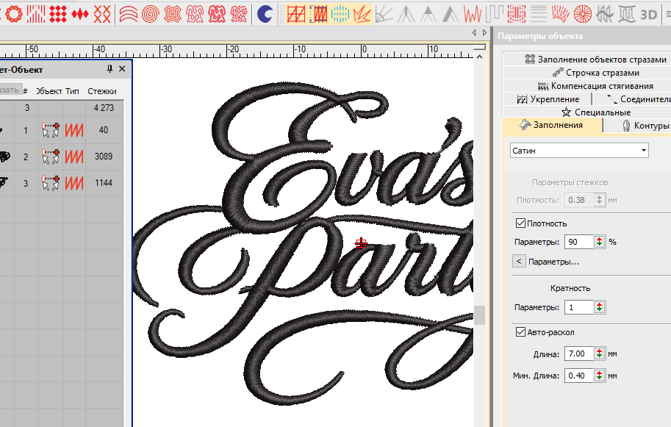This screenshot has height=427, width=671.
Task: Click the red diamond grid motif icon
Action: 60,13
